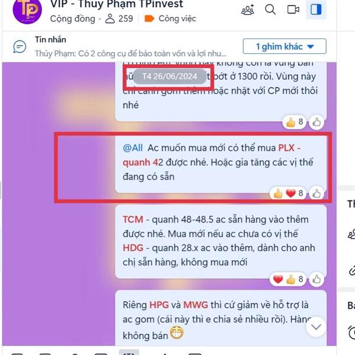Image resolution: width=355 pixels, height=355 pixels.
Task: View the 8 reactions on top message
Action: pos(294,122)
